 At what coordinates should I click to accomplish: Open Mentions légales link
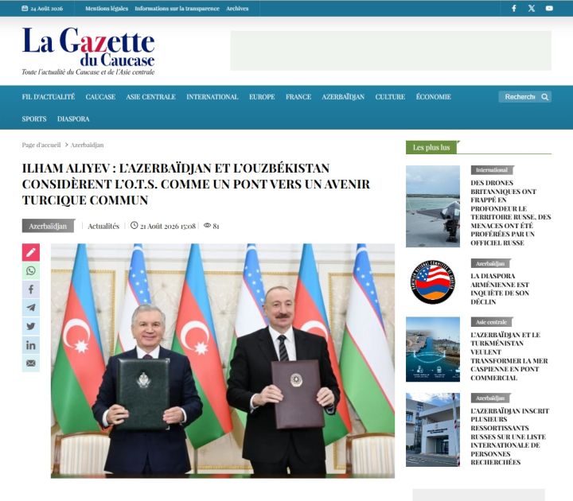(107, 9)
